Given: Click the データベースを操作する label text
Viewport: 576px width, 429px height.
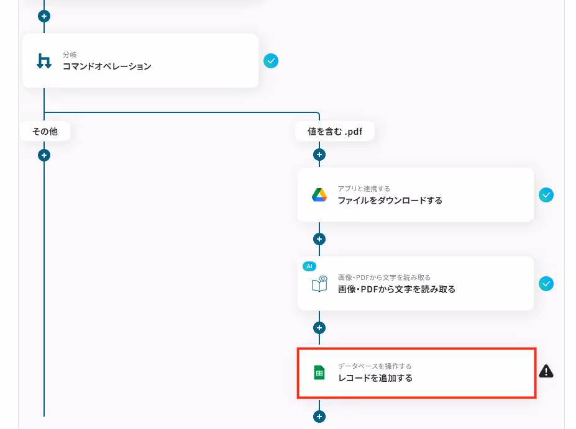Looking at the screenshot, I should [x=375, y=366].
